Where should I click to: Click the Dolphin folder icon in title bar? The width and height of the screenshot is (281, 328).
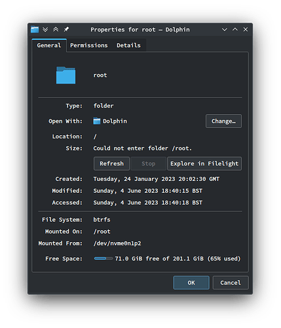35,30
